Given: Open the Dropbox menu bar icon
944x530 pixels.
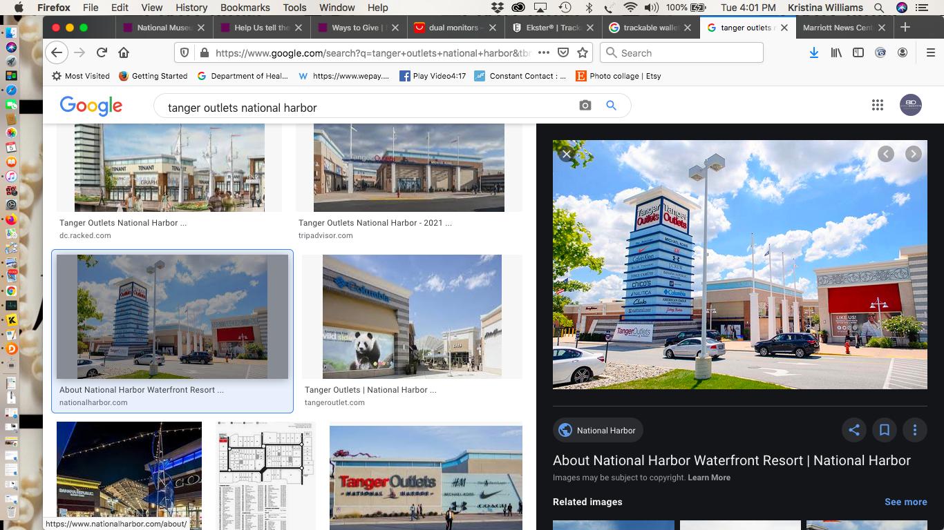Looking at the screenshot, I should click(x=498, y=8).
